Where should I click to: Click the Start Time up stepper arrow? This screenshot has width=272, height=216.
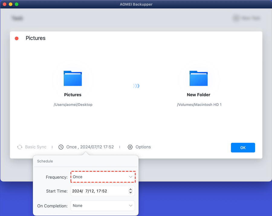click(x=131, y=190)
